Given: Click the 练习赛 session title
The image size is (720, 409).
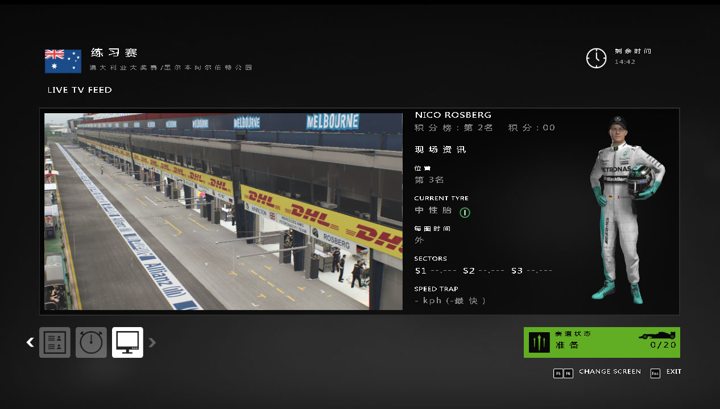Looking at the screenshot, I should [x=114, y=53].
